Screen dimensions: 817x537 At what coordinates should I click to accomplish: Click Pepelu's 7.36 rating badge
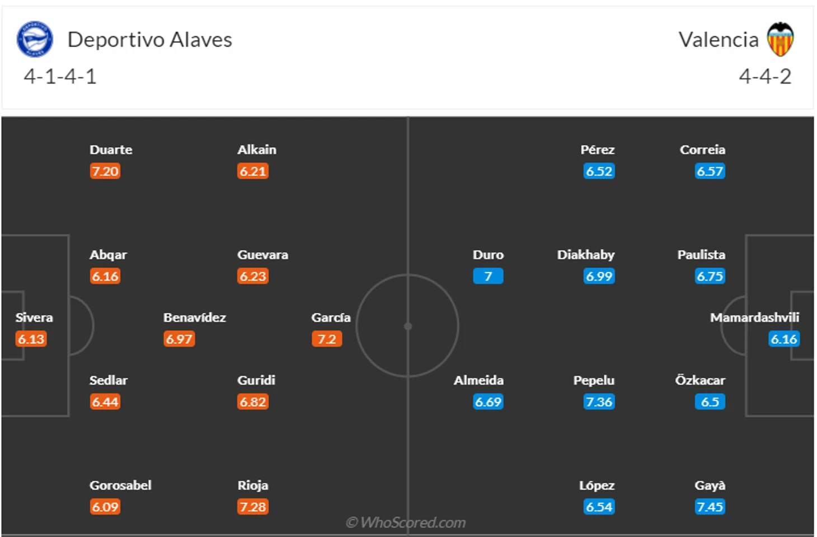(x=599, y=401)
